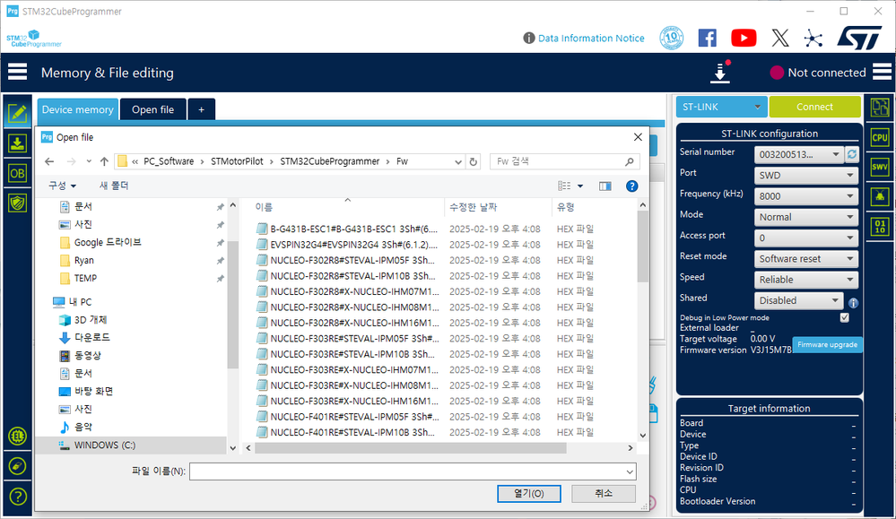Switch to the Device memory tab
Image resolution: width=896 pixels, height=519 pixels.
(78, 109)
